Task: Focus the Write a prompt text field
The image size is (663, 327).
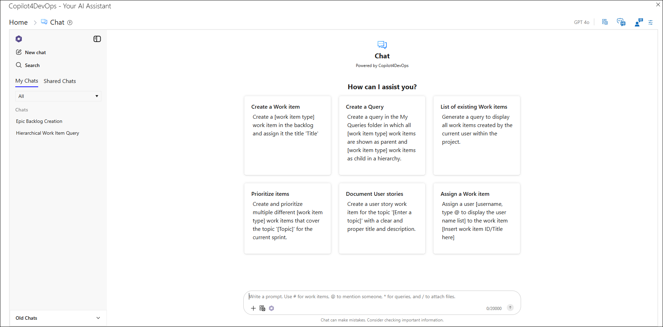Action: coord(382,296)
